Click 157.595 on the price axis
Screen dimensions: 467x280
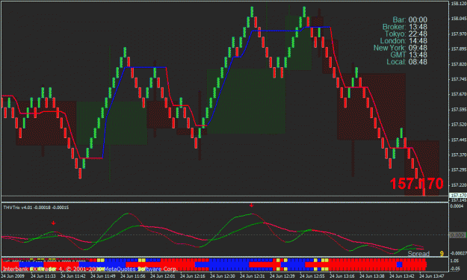[x=458, y=110]
